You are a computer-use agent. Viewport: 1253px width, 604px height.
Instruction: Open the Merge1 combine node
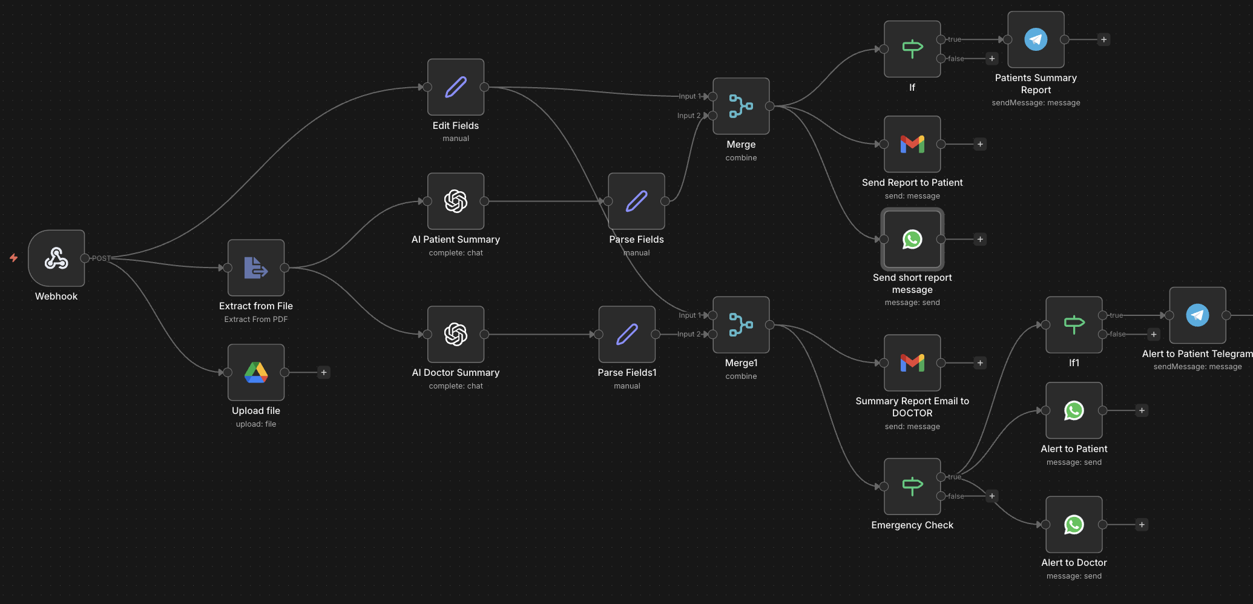point(741,324)
